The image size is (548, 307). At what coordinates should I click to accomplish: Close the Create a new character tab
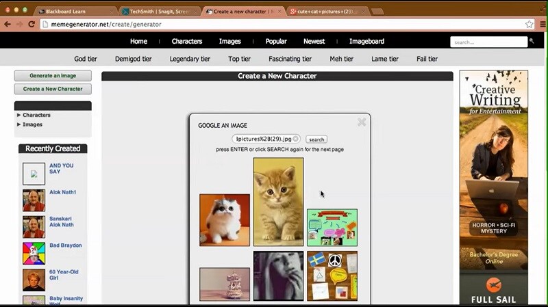[x=279, y=12]
